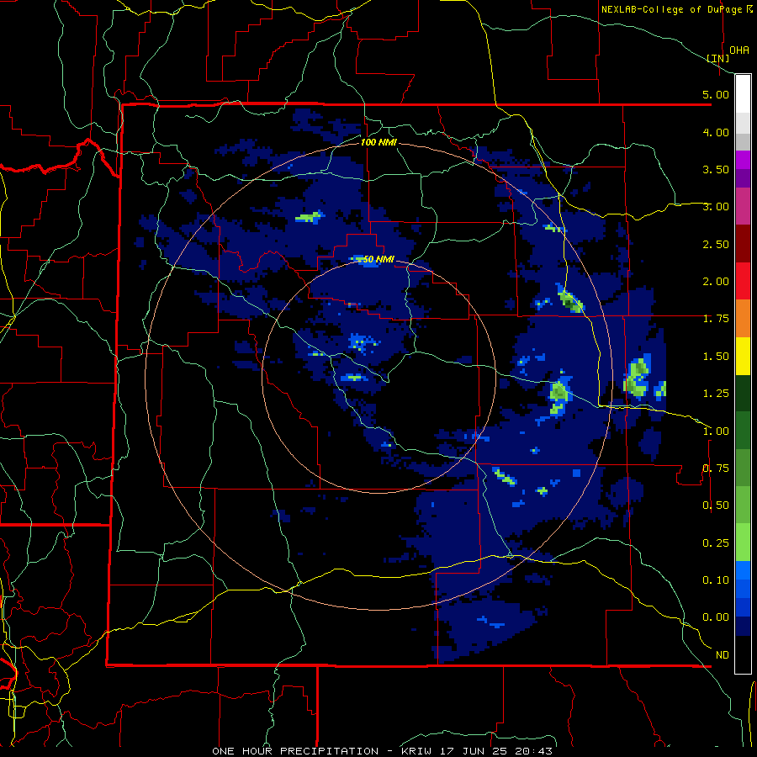
Task: Select the yellow swatch in the legend
Action: (x=743, y=356)
